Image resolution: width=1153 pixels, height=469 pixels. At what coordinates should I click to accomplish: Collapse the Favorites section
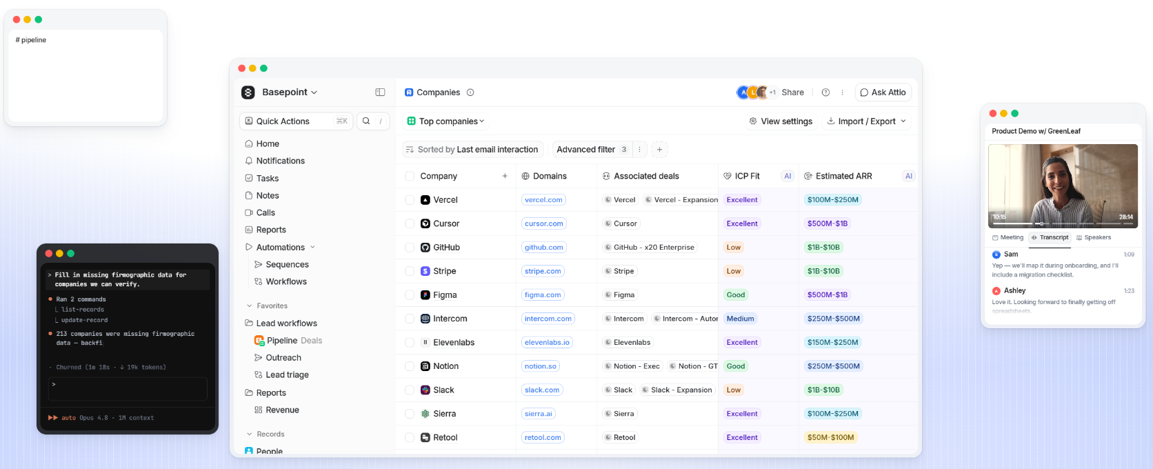(250, 306)
